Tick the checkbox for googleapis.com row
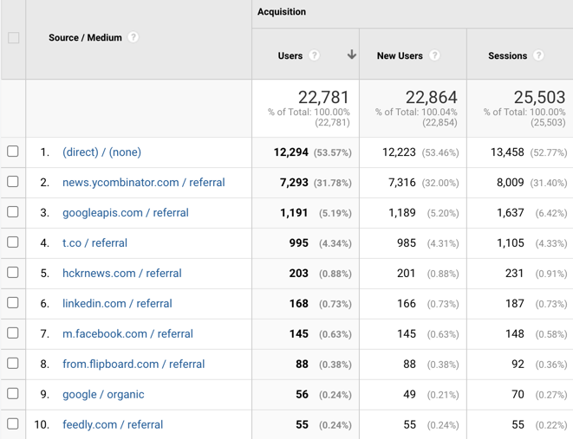This screenshot has height=439, width=573. pyautogui.click(x=13, y=212)
